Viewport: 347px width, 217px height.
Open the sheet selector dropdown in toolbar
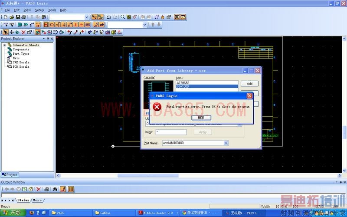[87, 17]
